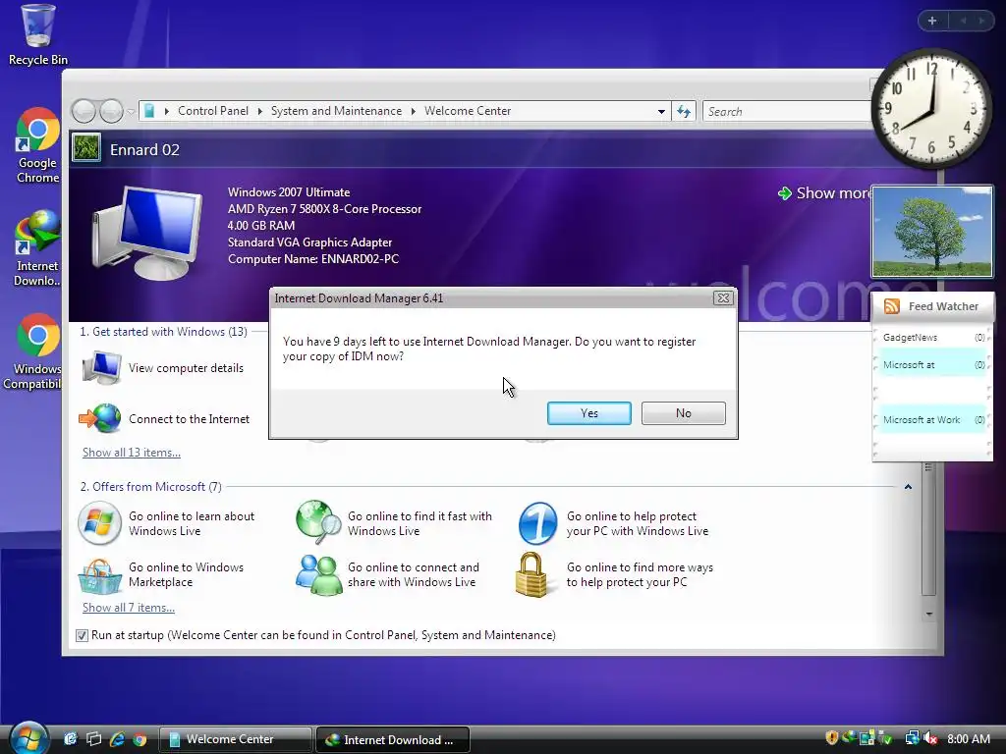The width and height of the screenshot is (1006, 754).
Task: Click the scroll down arrow in Welcome Center
Action: point(929,615)
